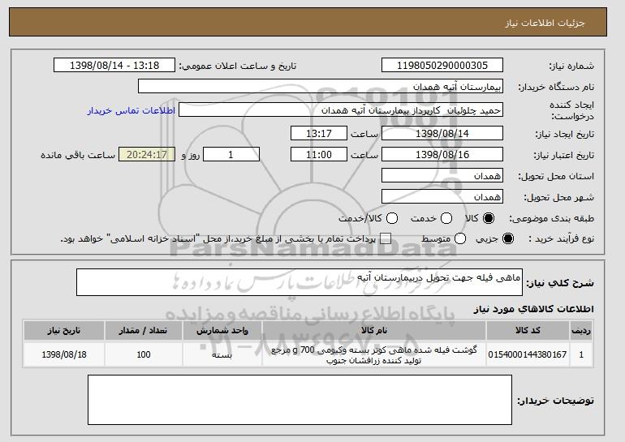This screenshot has width=625, height=442.
Task: Click the ردیف column header
Action: tap(581, 331)
